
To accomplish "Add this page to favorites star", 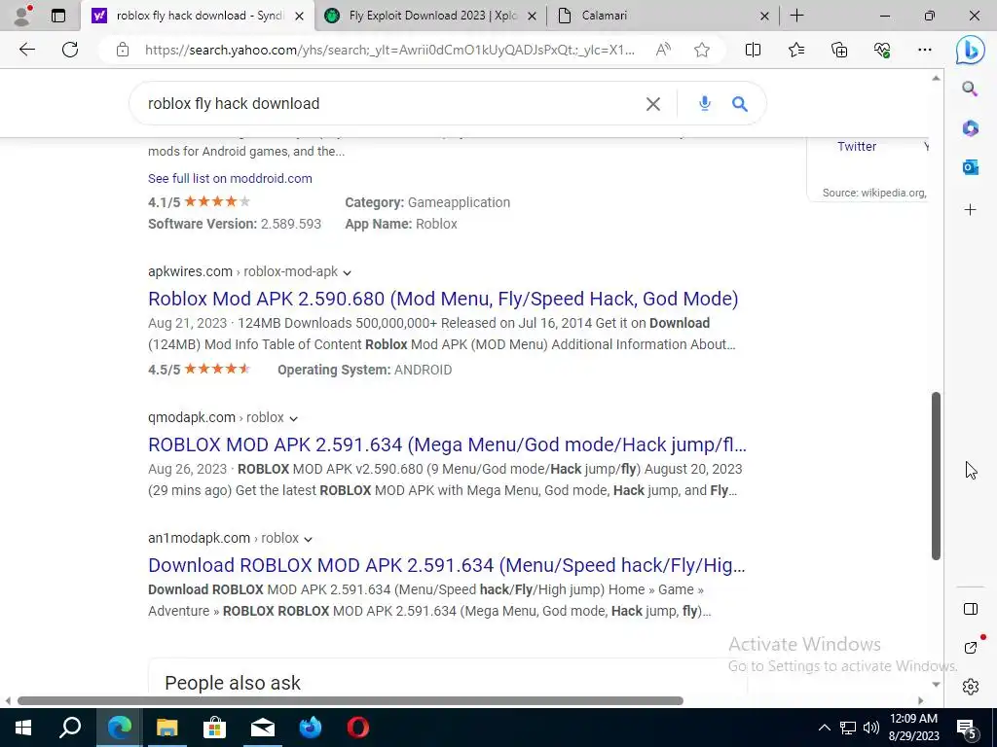I will click(701, 50).
